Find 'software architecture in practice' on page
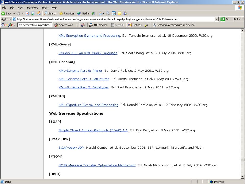The height and width of the screenshot is (184, 245). [174, 25]
